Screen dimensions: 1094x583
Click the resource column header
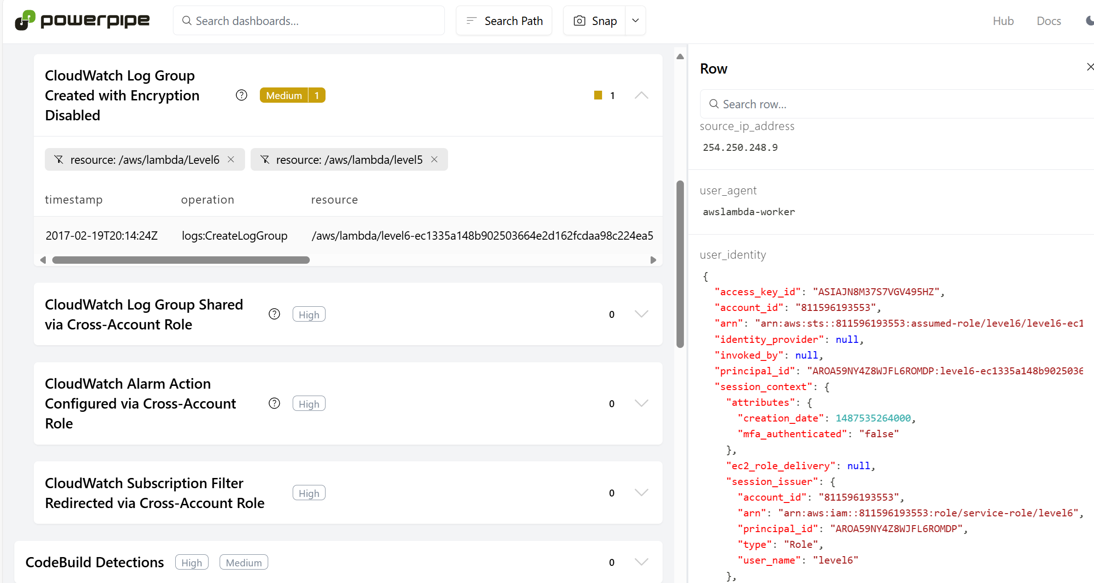coord(334,199)
